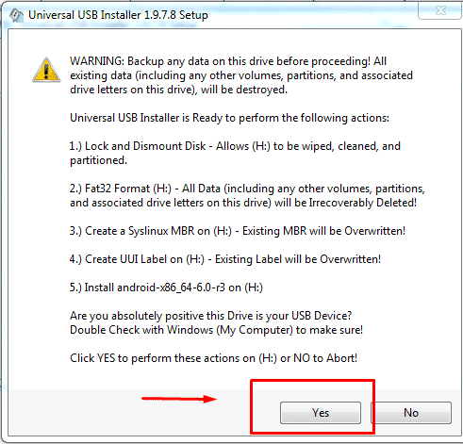Image resolution: width=463 pixels, height=444 pixels.
Task: Click the WARNING: Backup any data line
Action: coord(228,61)
